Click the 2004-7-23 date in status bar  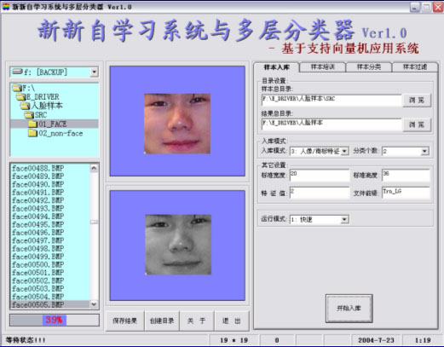pos(376,340)
